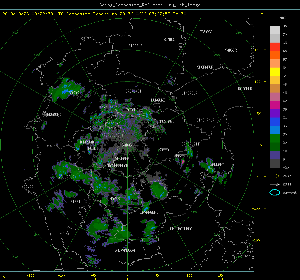Choose the HAVERI label
This screenshot has height=280, width=300.
(116, 199)
